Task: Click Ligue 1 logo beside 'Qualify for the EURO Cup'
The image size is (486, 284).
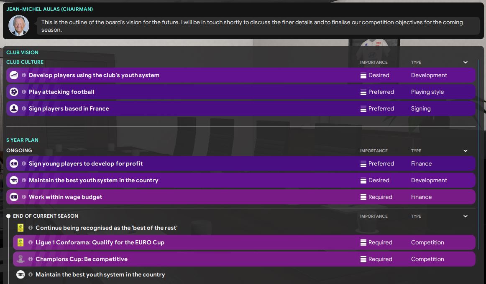Action: (20, 243)
